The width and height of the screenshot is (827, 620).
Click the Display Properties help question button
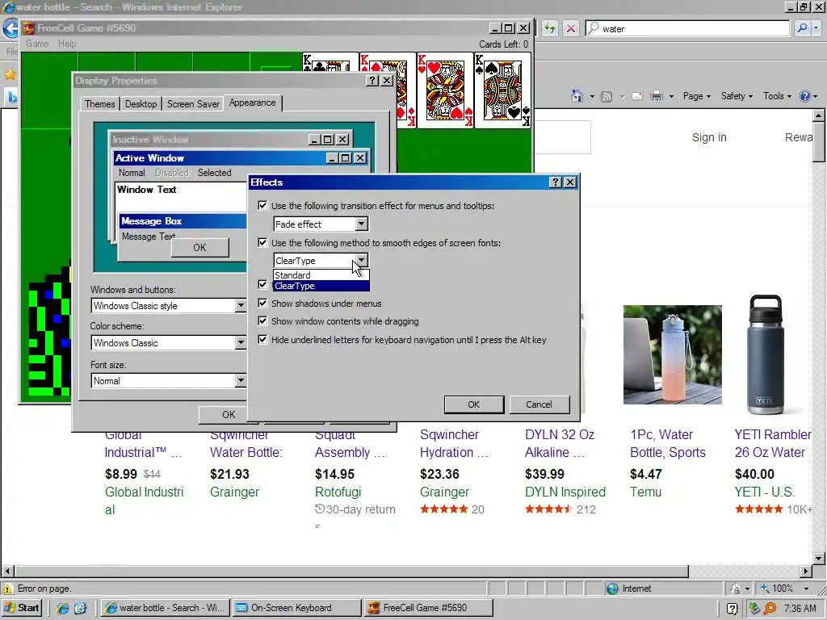tap(372, 80)
